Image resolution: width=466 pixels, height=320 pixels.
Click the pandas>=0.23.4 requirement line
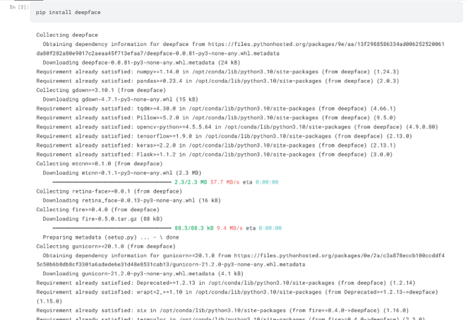(x=217, y=81)
